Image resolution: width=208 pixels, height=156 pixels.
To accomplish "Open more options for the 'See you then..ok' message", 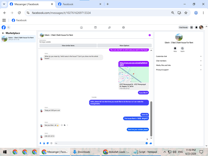I will 67,125.
